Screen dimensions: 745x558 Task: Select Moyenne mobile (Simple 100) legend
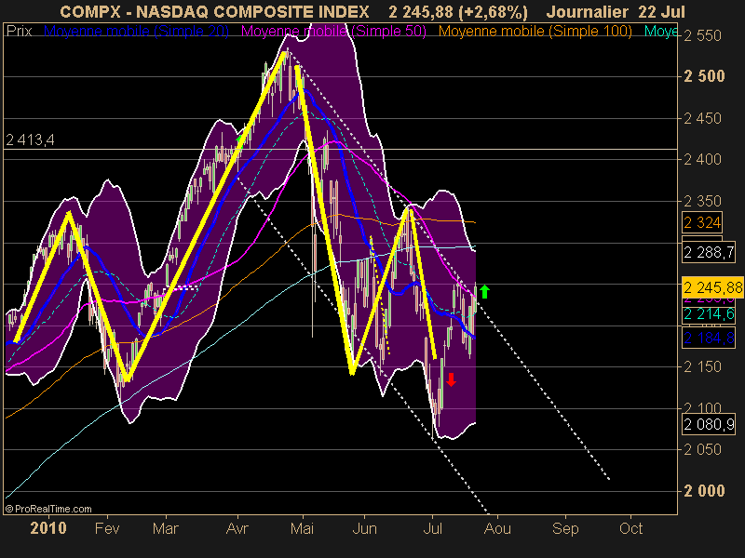[535, 32]
